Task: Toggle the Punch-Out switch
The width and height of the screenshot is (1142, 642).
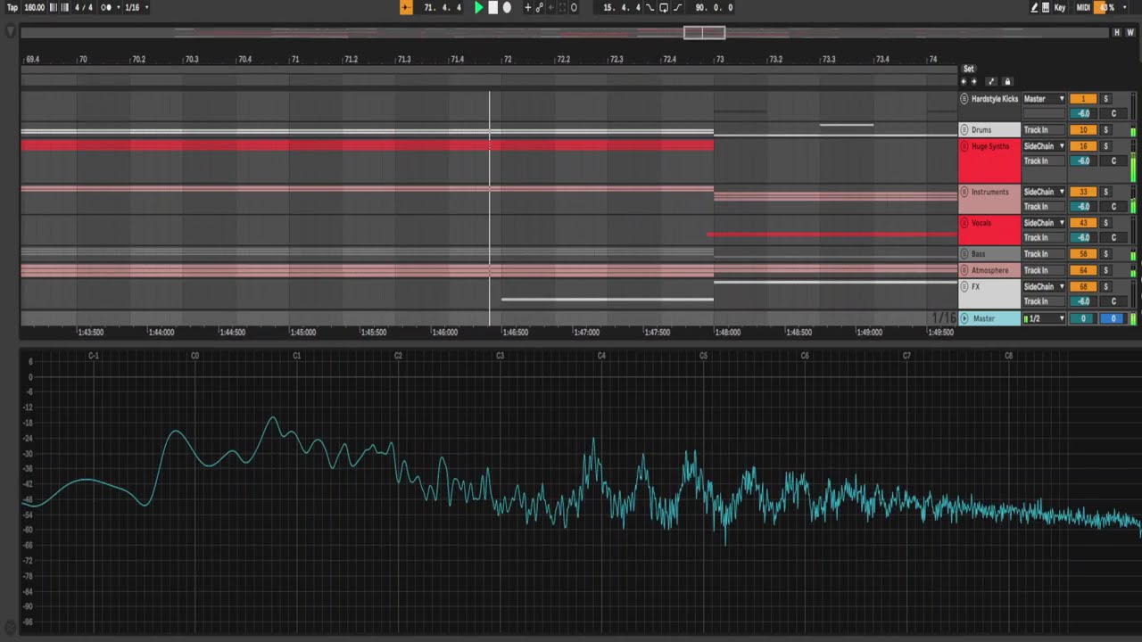Action: pyautogui.click(x=677, y=7)
